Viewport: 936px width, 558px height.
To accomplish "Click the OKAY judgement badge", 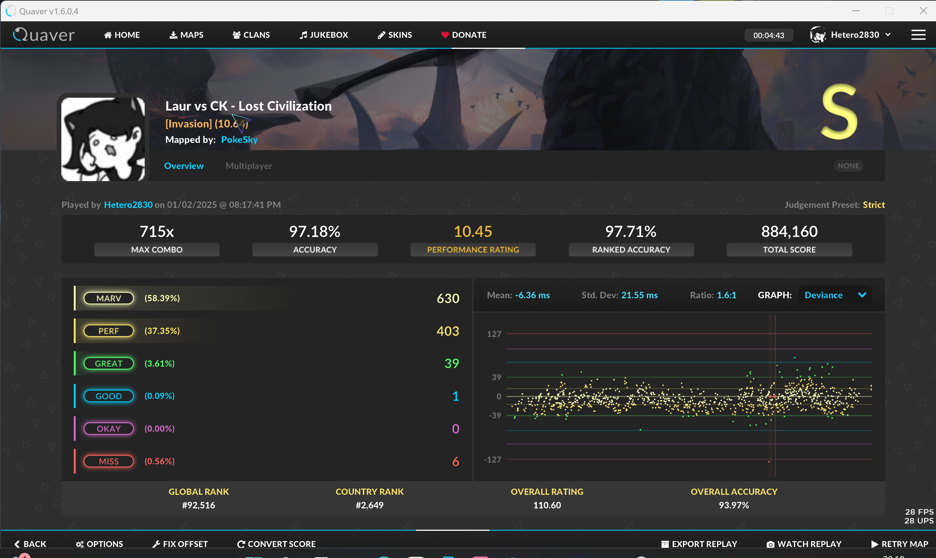I will 109,429.
